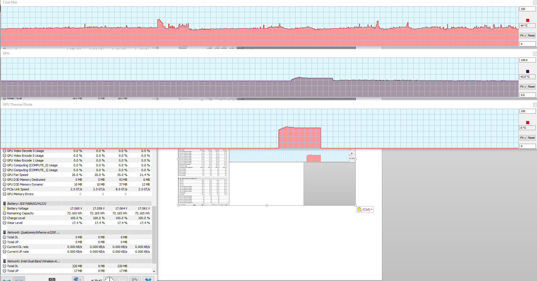Select the Battery: SDI PABAS0241231 header
Viewport: 537px width, 281px height.
27,204
